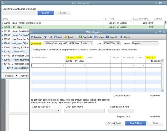Click the online lightning bolt column header
This screenshot has height=131, width=167.
pos(106,19)
